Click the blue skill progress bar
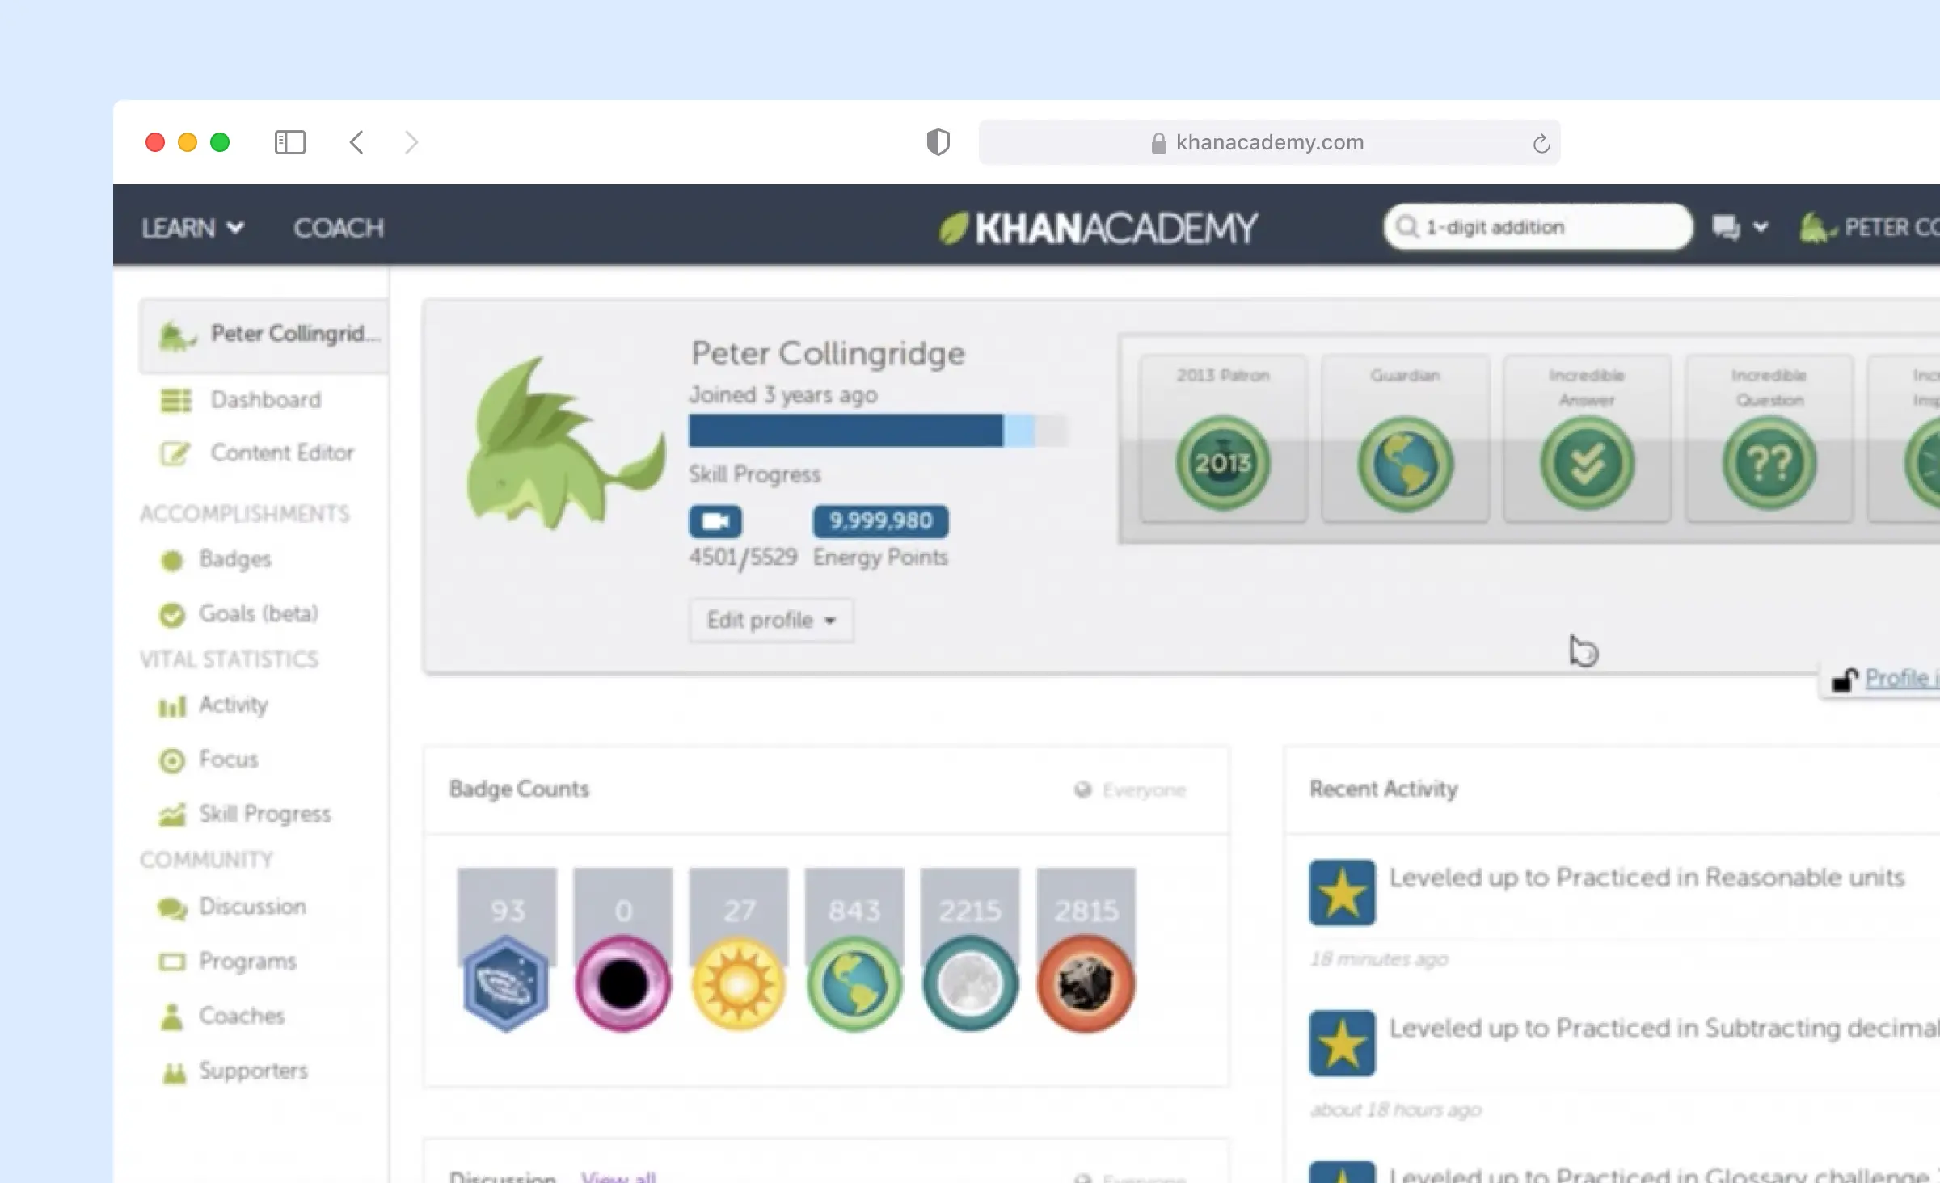 846,431
